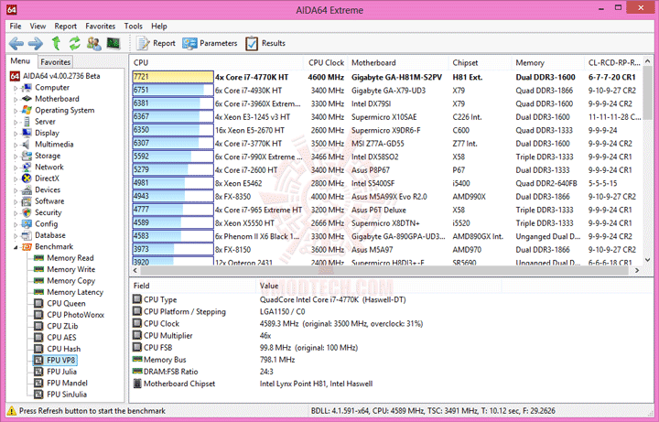Sort by the Memory column header
The image size is (659, 422).
pos(548,62)
